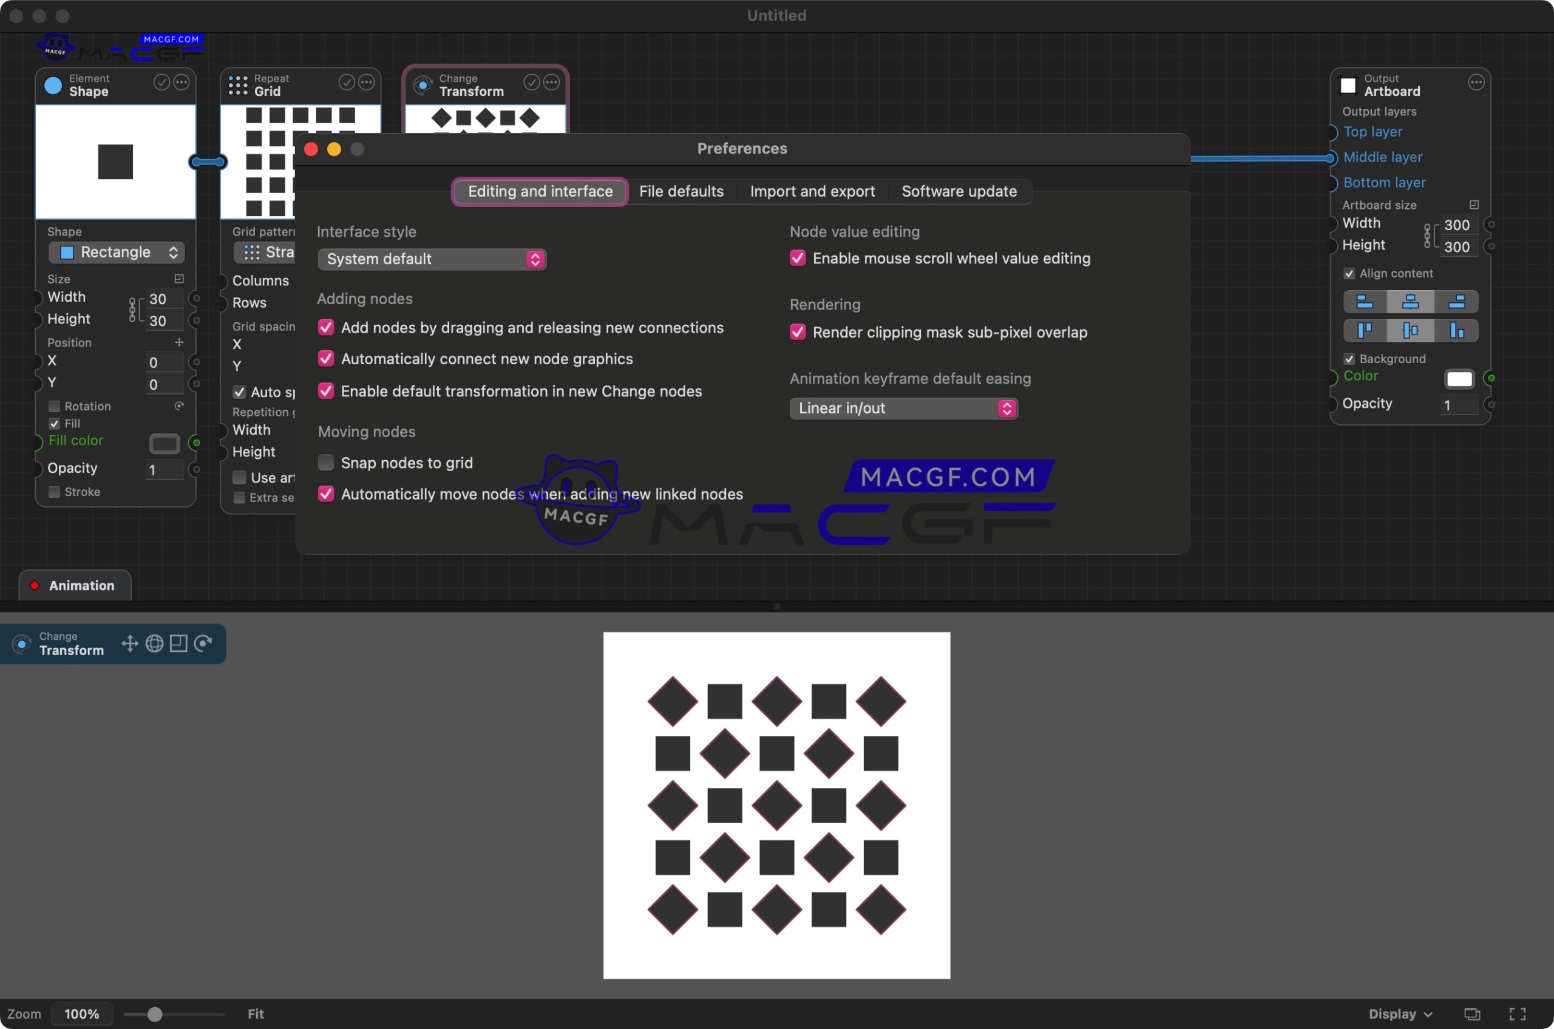
Task: Switch to the File defaults tab
Action: [x=681, y=191]
